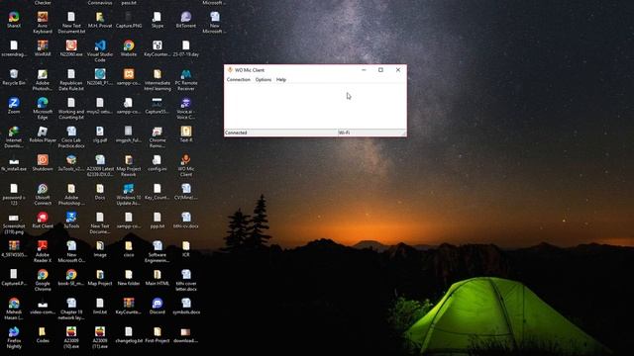Viewport: 634px width, 356px height.
Task: Select the Internet Download Manager icon
Action: 14,137
